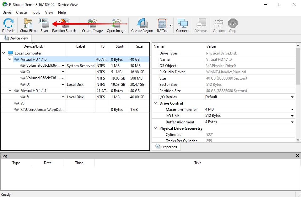Select the Virtual HD 1.1.1 disk
The image size is (301, 197).
coord(75,91)
